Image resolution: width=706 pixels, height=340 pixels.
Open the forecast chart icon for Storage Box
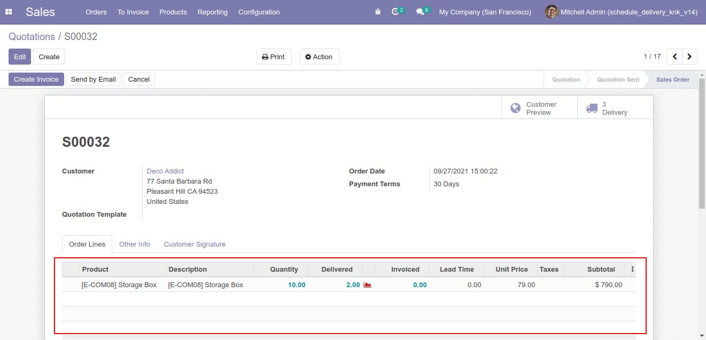[x=367, y=285]
